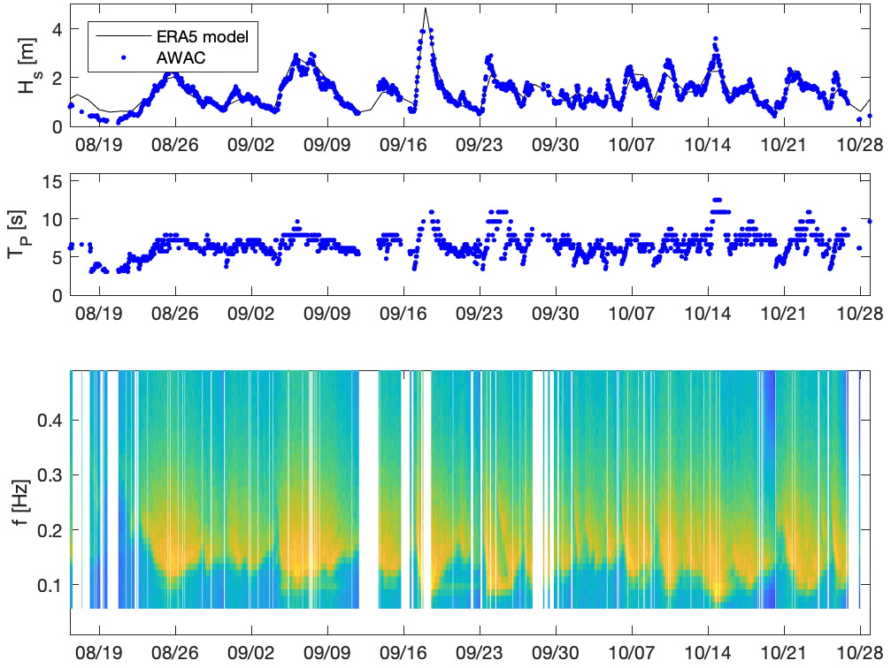The width and height of the screenshot is (891, 668).
Task: Click the highest TP points near 10/14
Action: tap(717, 200)
